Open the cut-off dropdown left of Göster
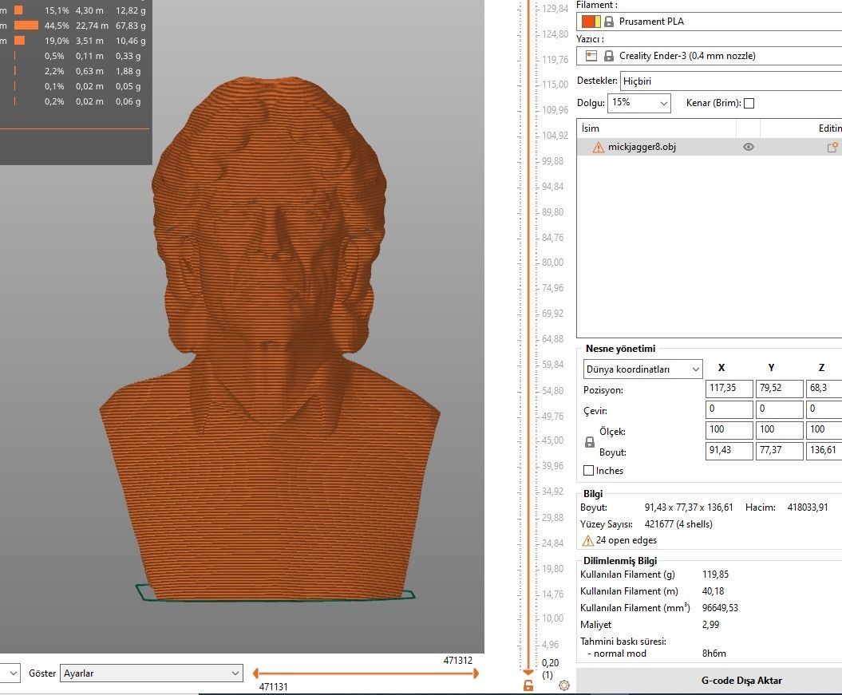842x695 pixels. click(x=10, y=673)
